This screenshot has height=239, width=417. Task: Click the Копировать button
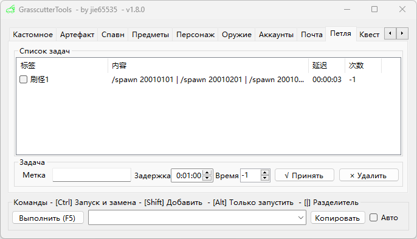(x=337, y=218)
